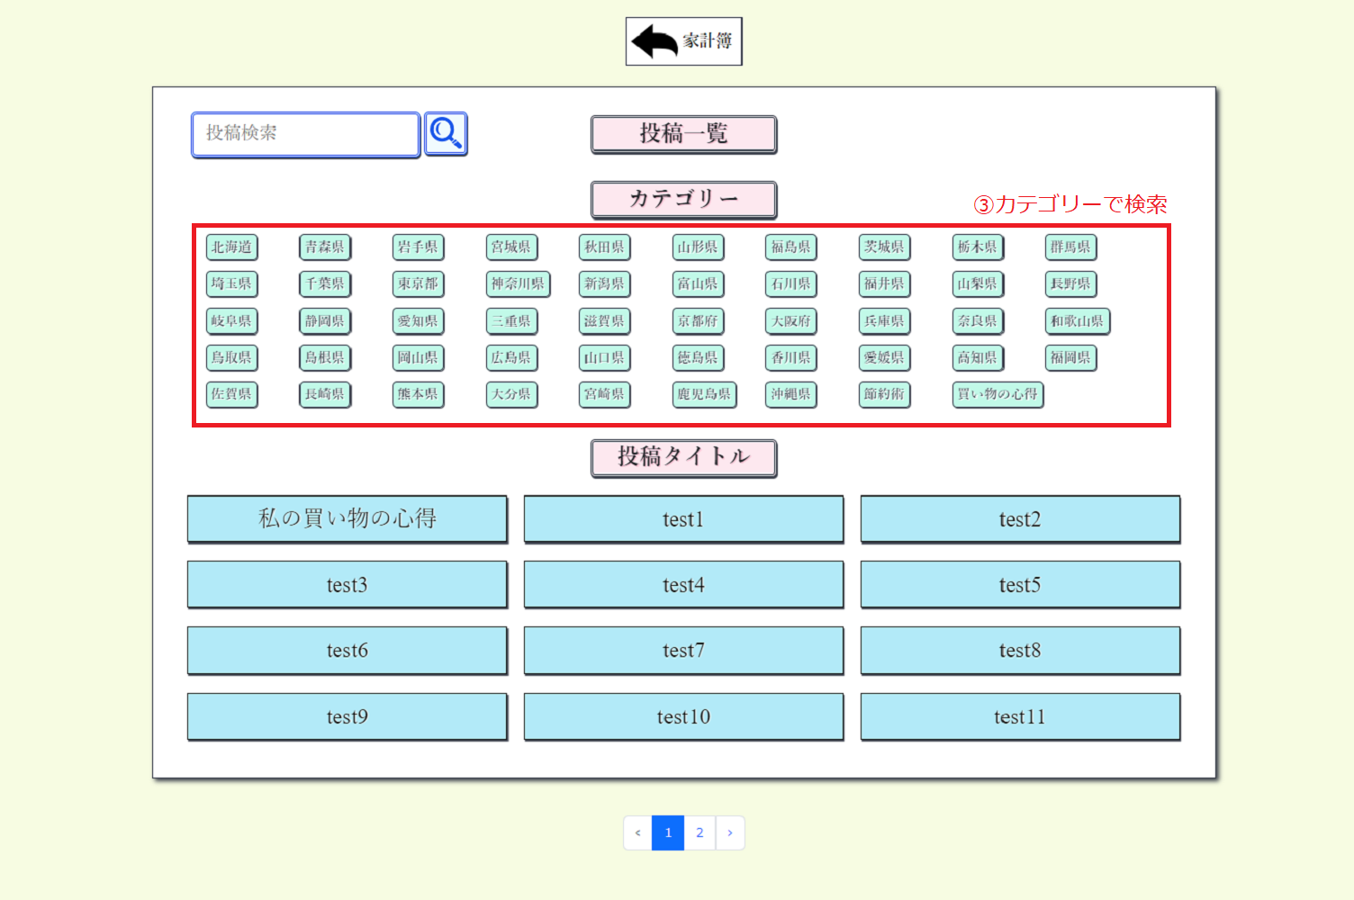Click the 香川県 tag
The height and width of the screenshot is (900, 1354).
click(x=791, y=358)
